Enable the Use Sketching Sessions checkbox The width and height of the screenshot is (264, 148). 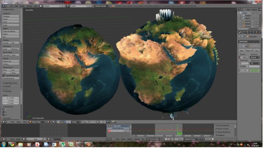point(4,76)
